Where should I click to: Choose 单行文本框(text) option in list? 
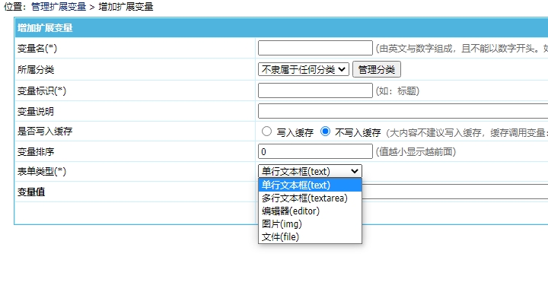click(310, 185)
